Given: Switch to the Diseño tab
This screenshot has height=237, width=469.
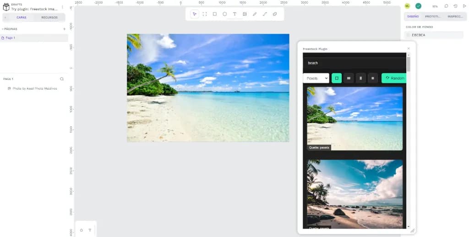Looking at the screenshot, I should (x=413, y=16).
